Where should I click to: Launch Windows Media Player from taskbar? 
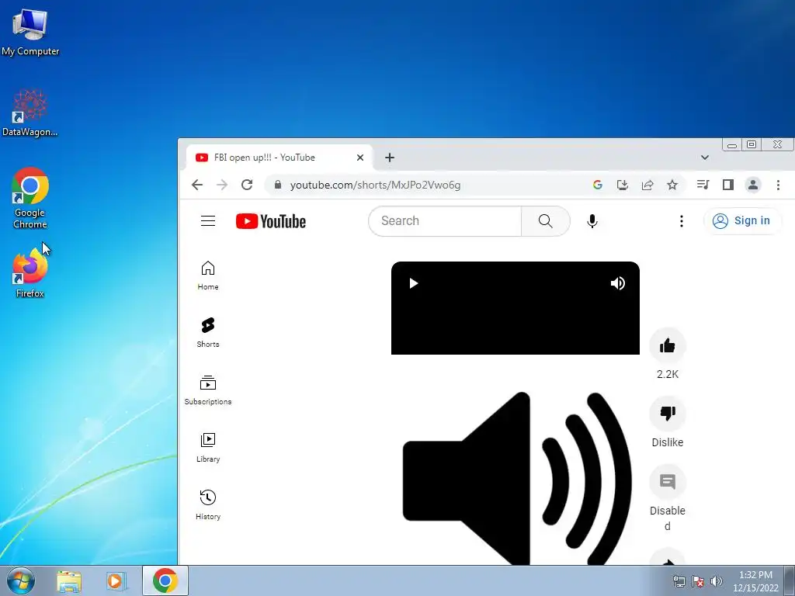(116, 581)
